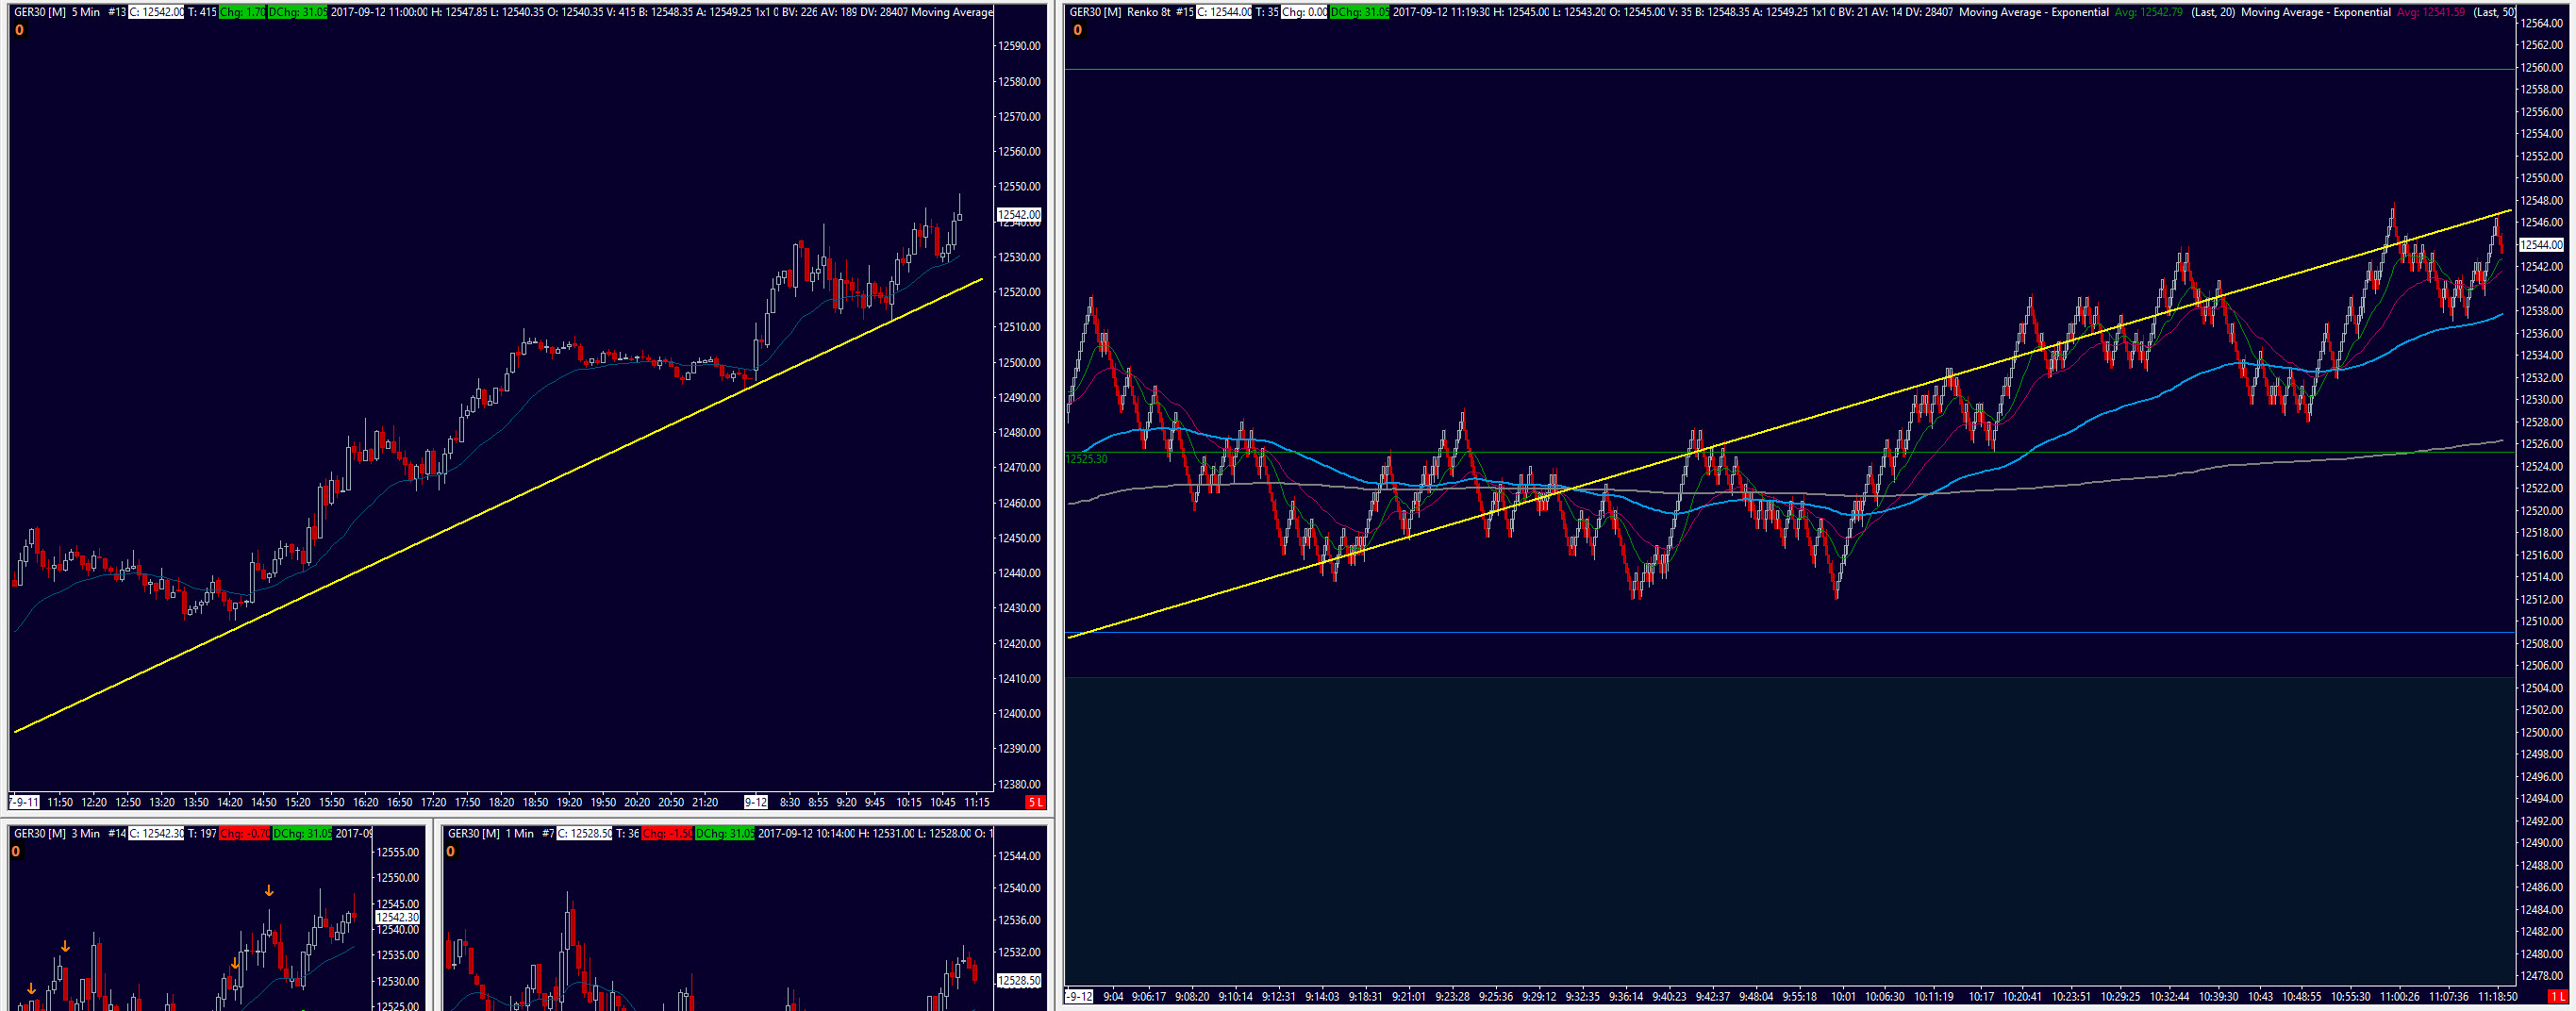Click the orange 0 position indicator in Renko chart

(x=1077, y=30)
